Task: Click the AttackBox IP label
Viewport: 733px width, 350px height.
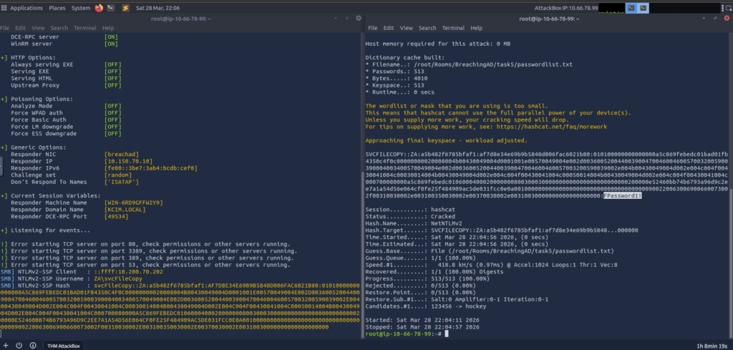Action: point(565,8)
